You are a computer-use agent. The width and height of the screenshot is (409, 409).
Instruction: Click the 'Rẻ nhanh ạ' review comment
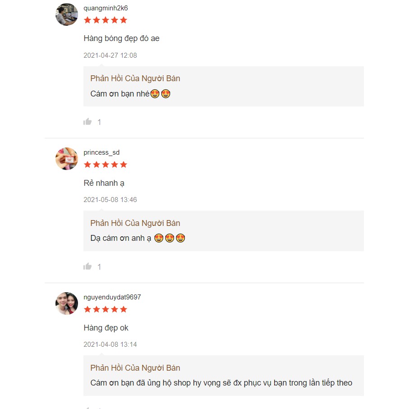point(104,183)
